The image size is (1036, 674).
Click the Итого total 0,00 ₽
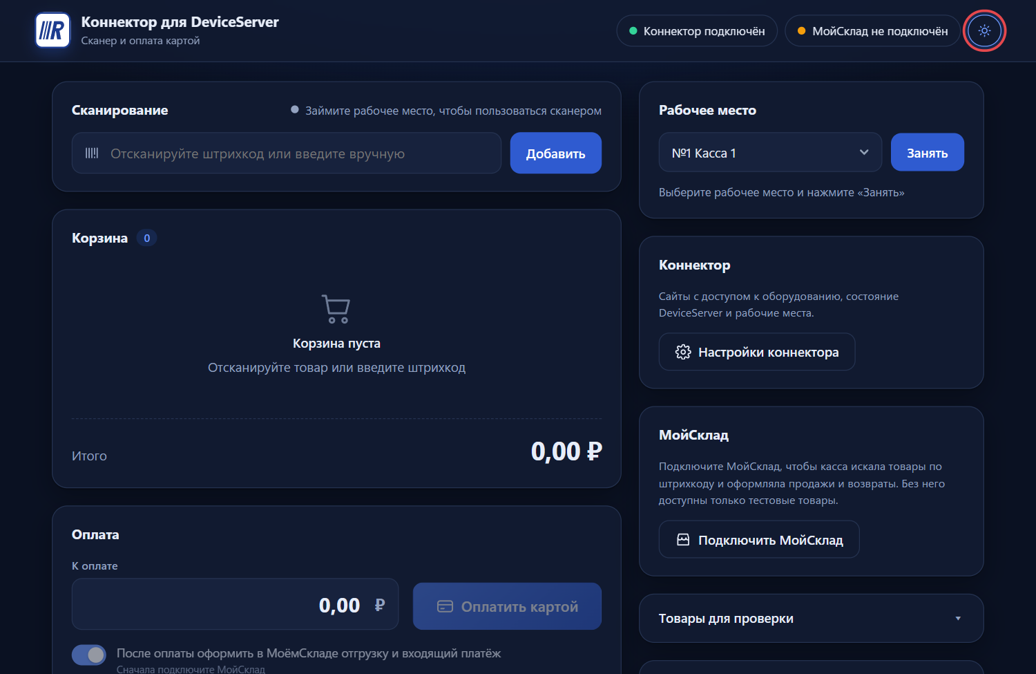566,451
